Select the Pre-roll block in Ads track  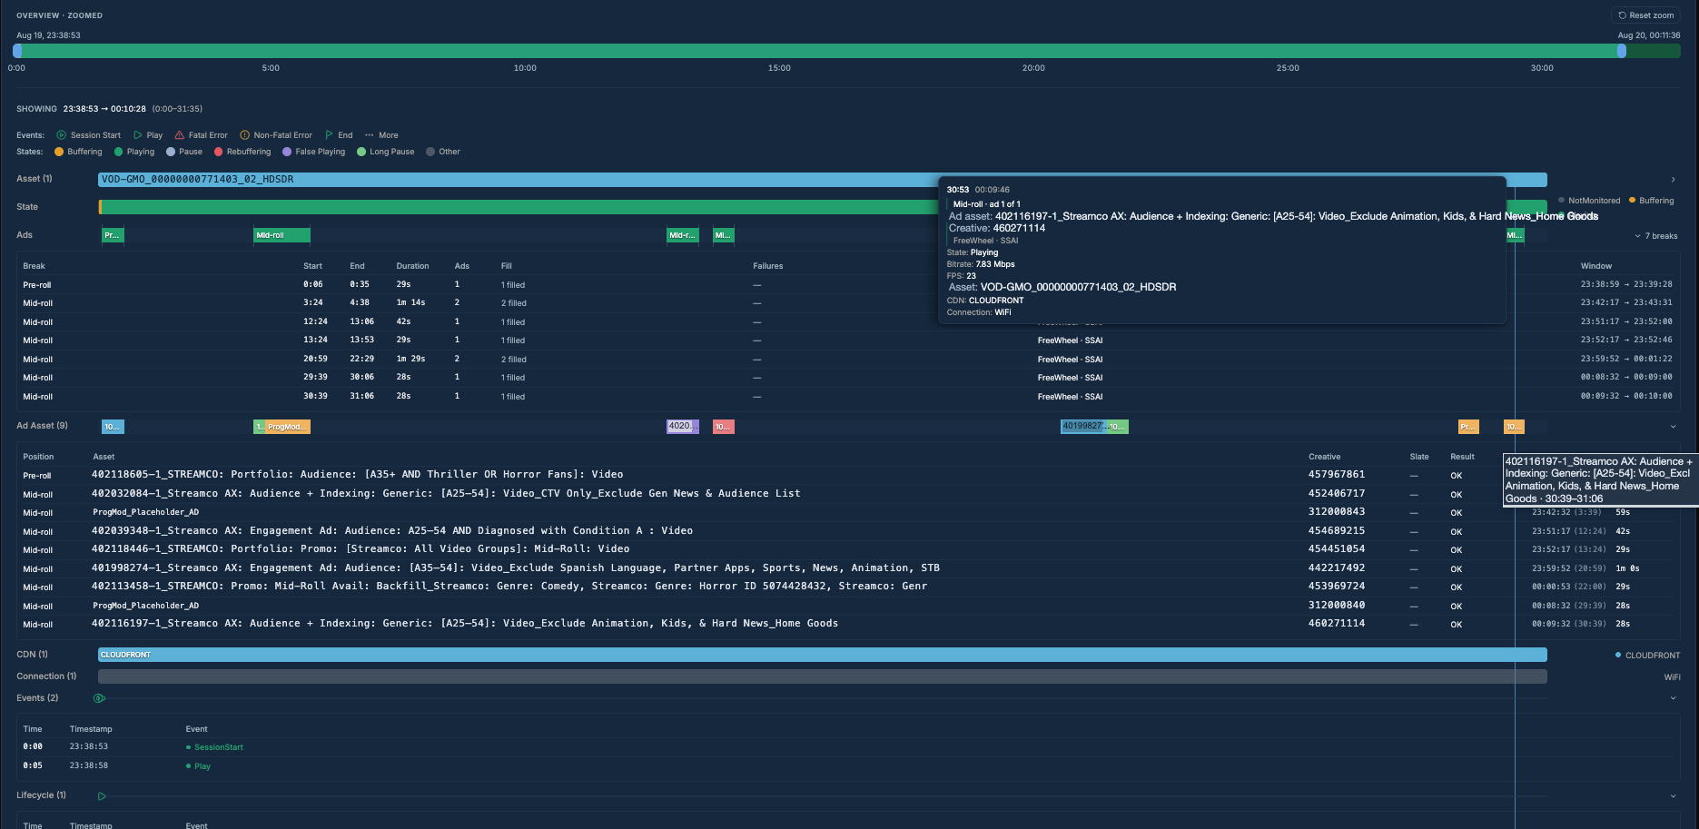(113, 235)
